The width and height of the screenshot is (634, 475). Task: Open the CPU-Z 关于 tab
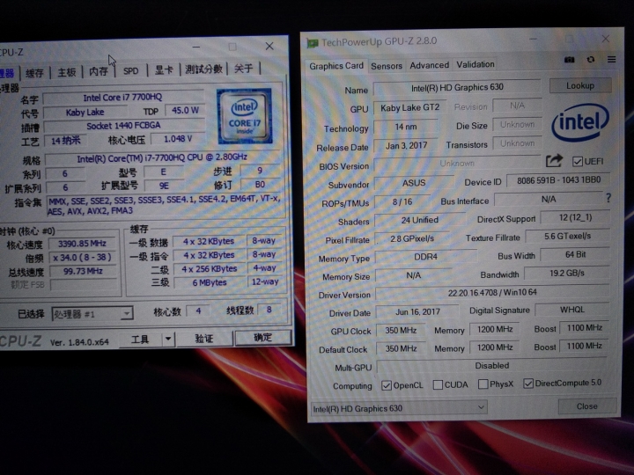tap(243, 69)
